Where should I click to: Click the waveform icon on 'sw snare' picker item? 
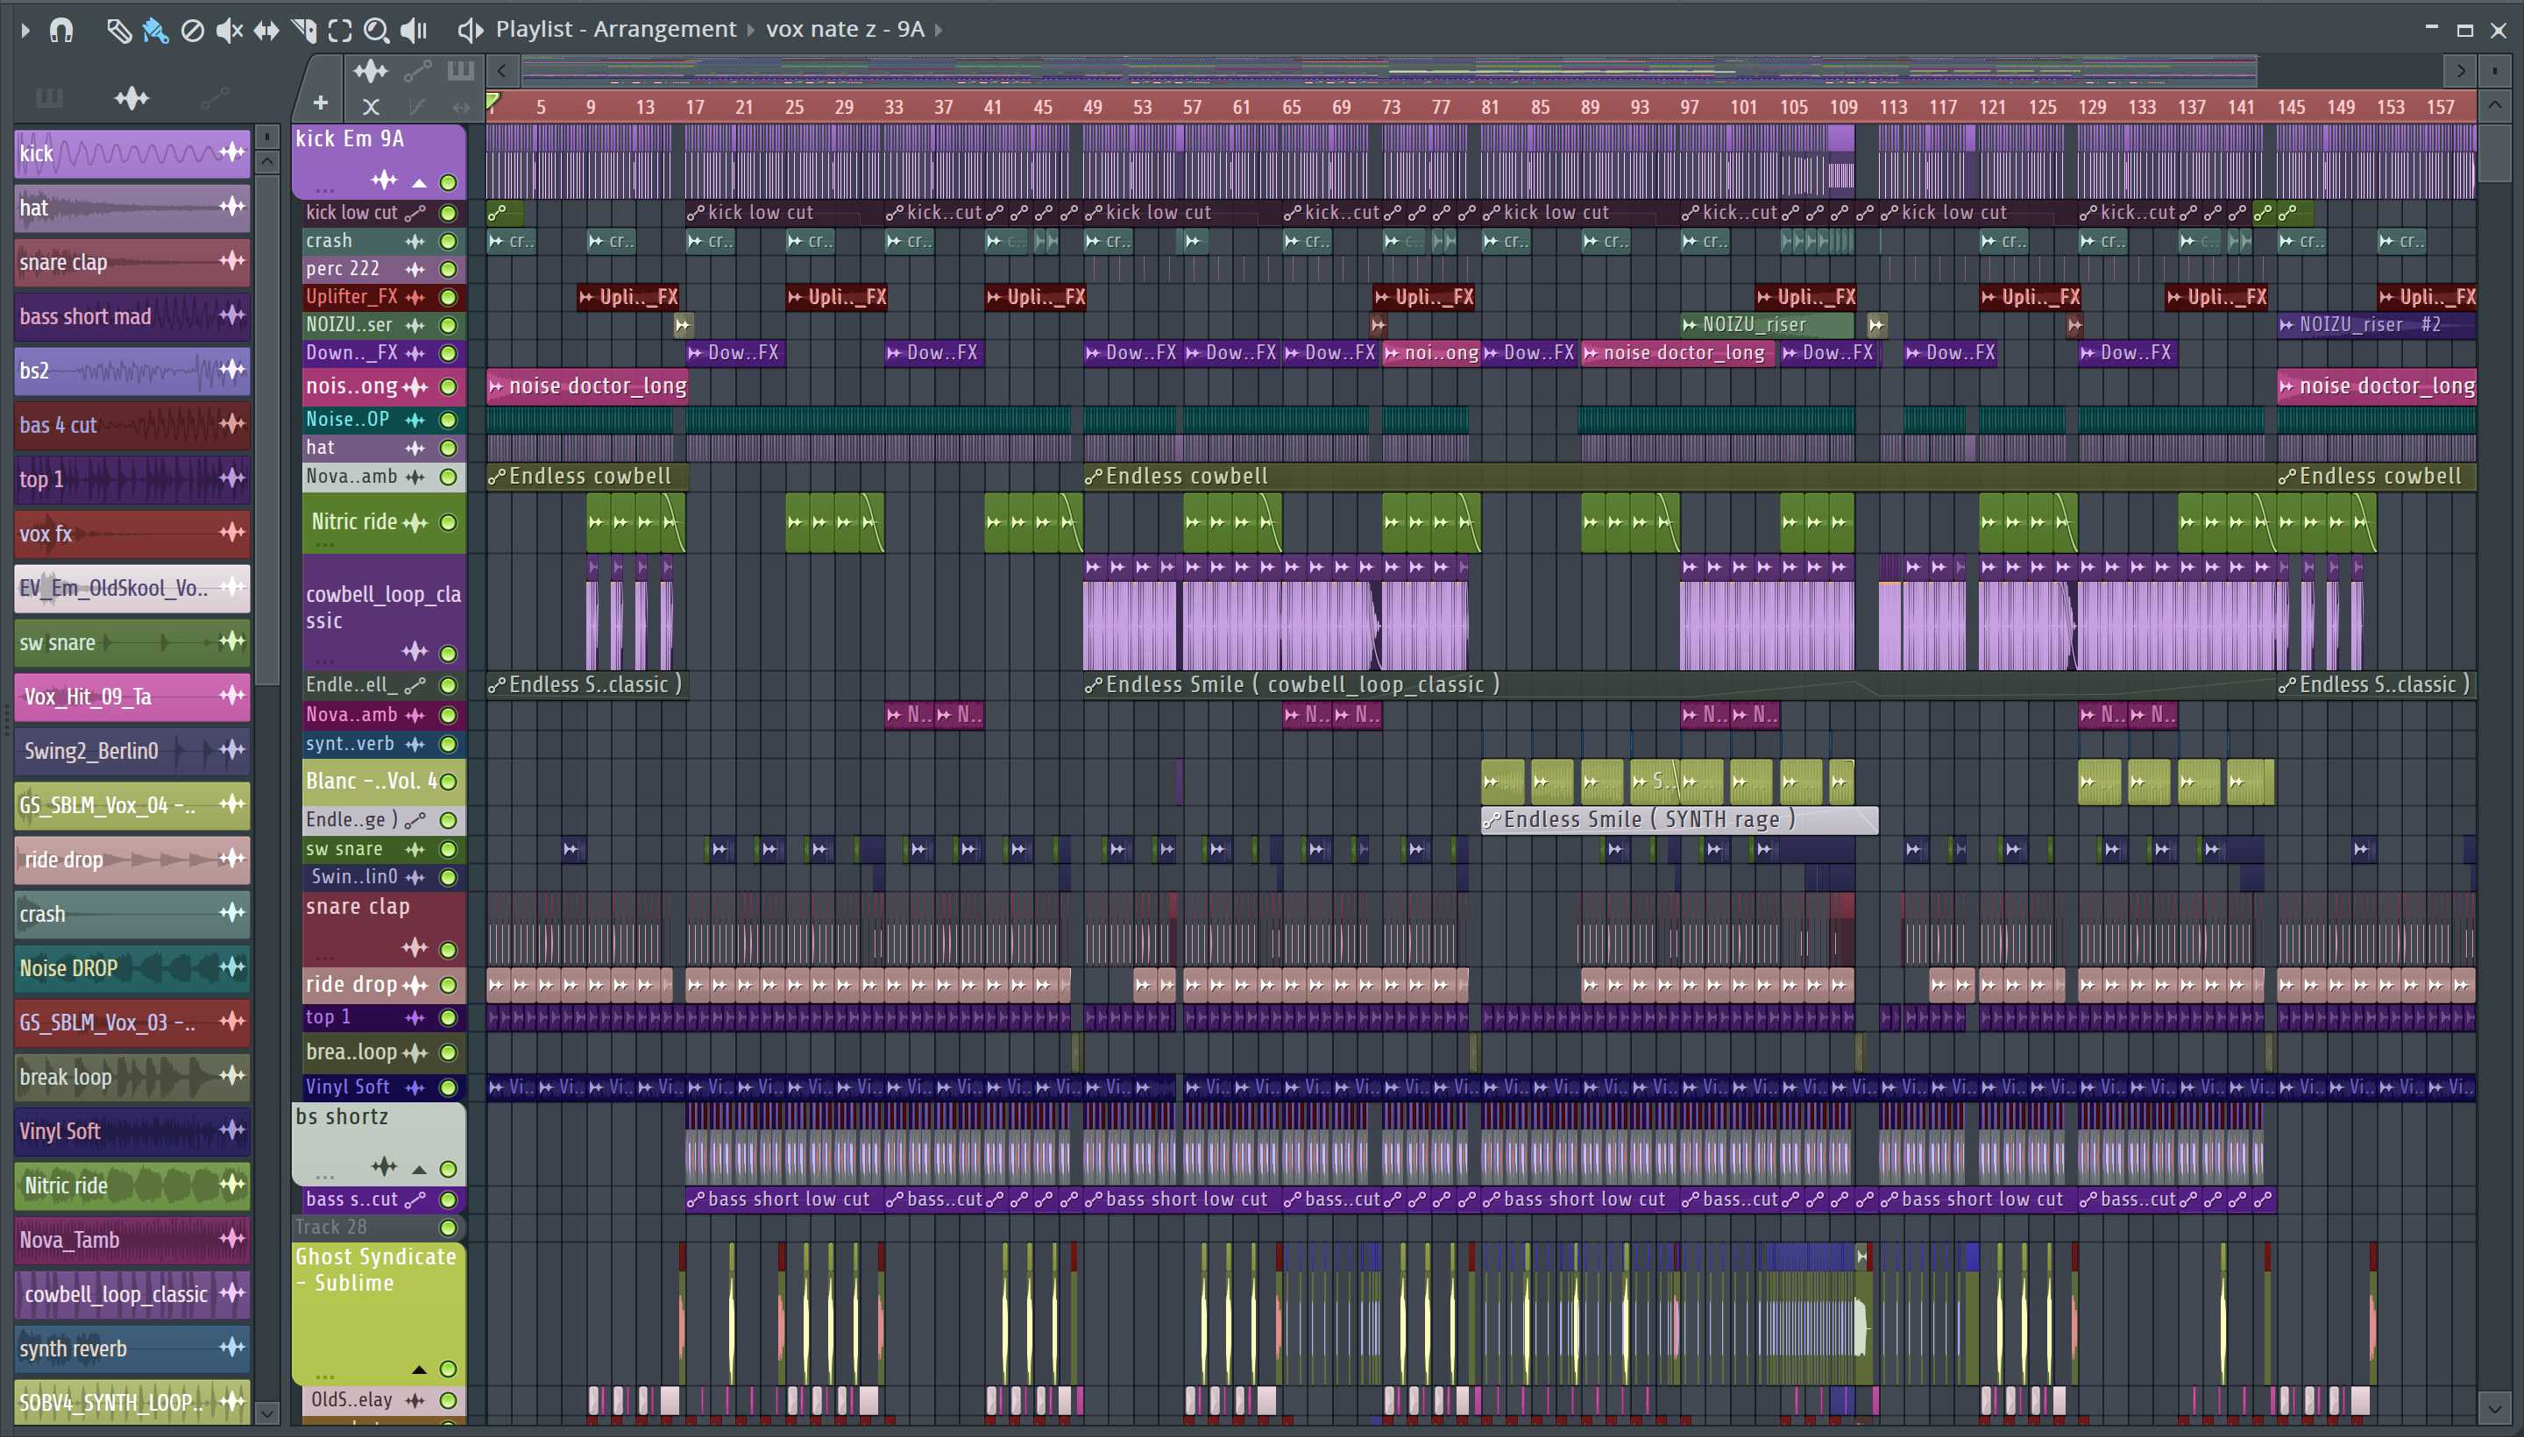pyautogui.click(x=232, y=641)
